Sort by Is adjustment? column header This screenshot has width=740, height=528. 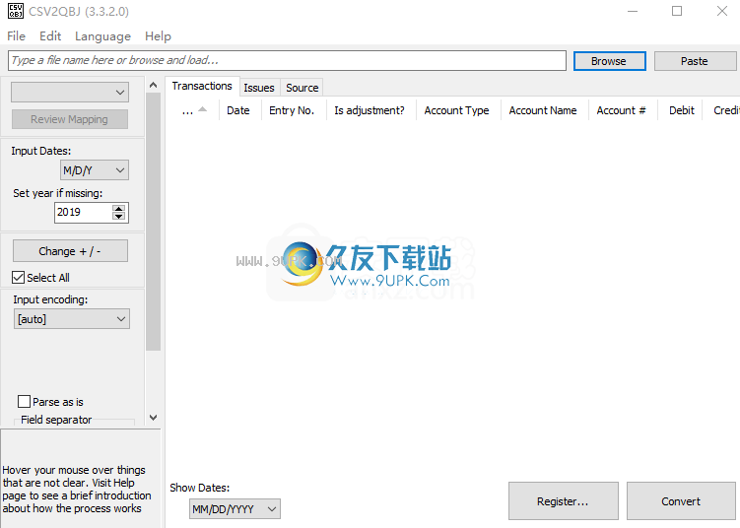coord(370,110)
